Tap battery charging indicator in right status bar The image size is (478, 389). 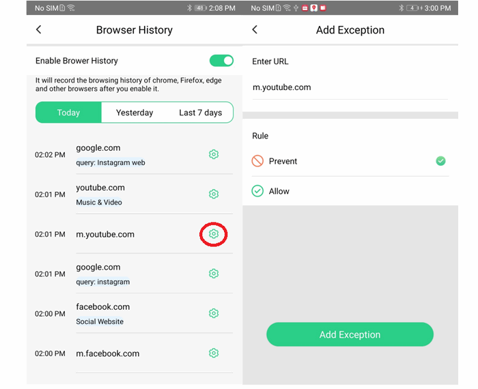(414, 8)
